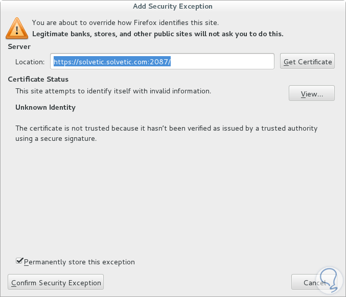Click 'This site attempts to identify itself' text

112,91
